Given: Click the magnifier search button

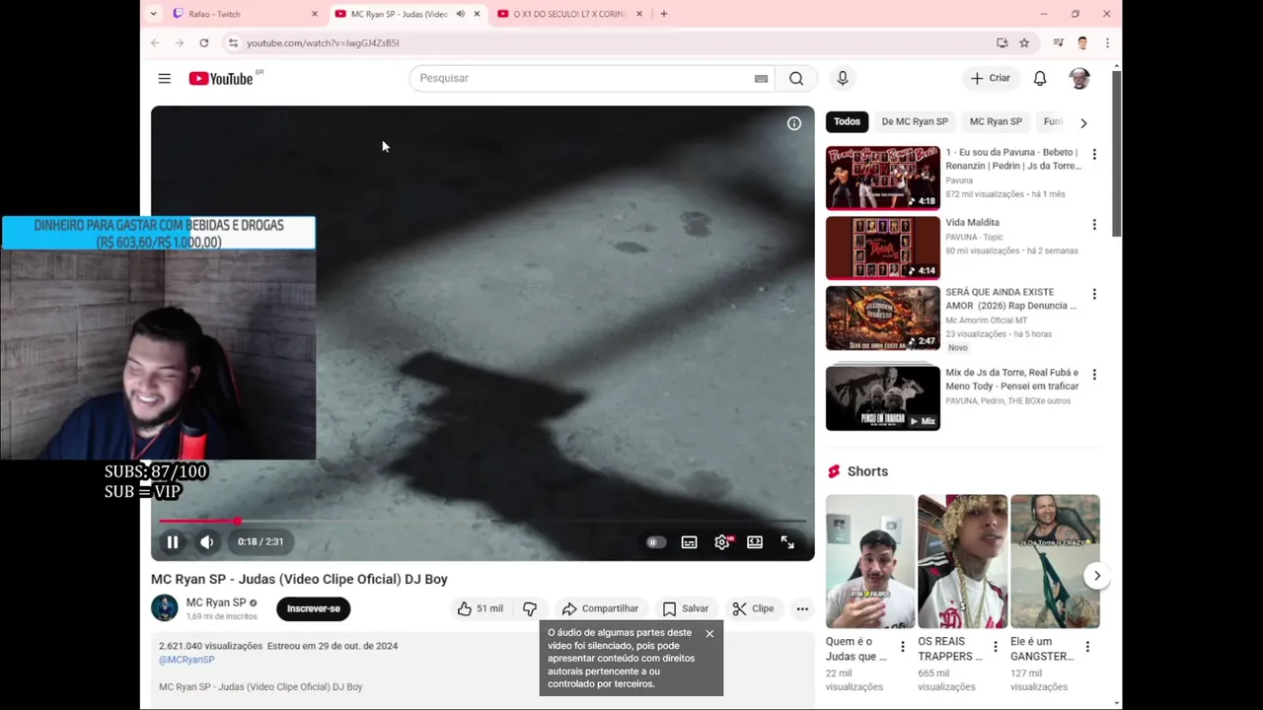Looking at the screenshot, I should point(796,78).
